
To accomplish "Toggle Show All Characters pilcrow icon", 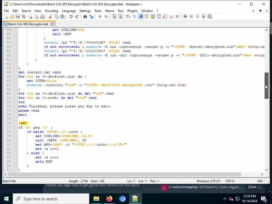I will 134,16.
